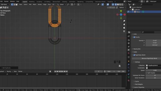Open the Particles properties tab icon
Viewport: 161px width, 91px height.
pyautogui.click(x=129, y=68)
